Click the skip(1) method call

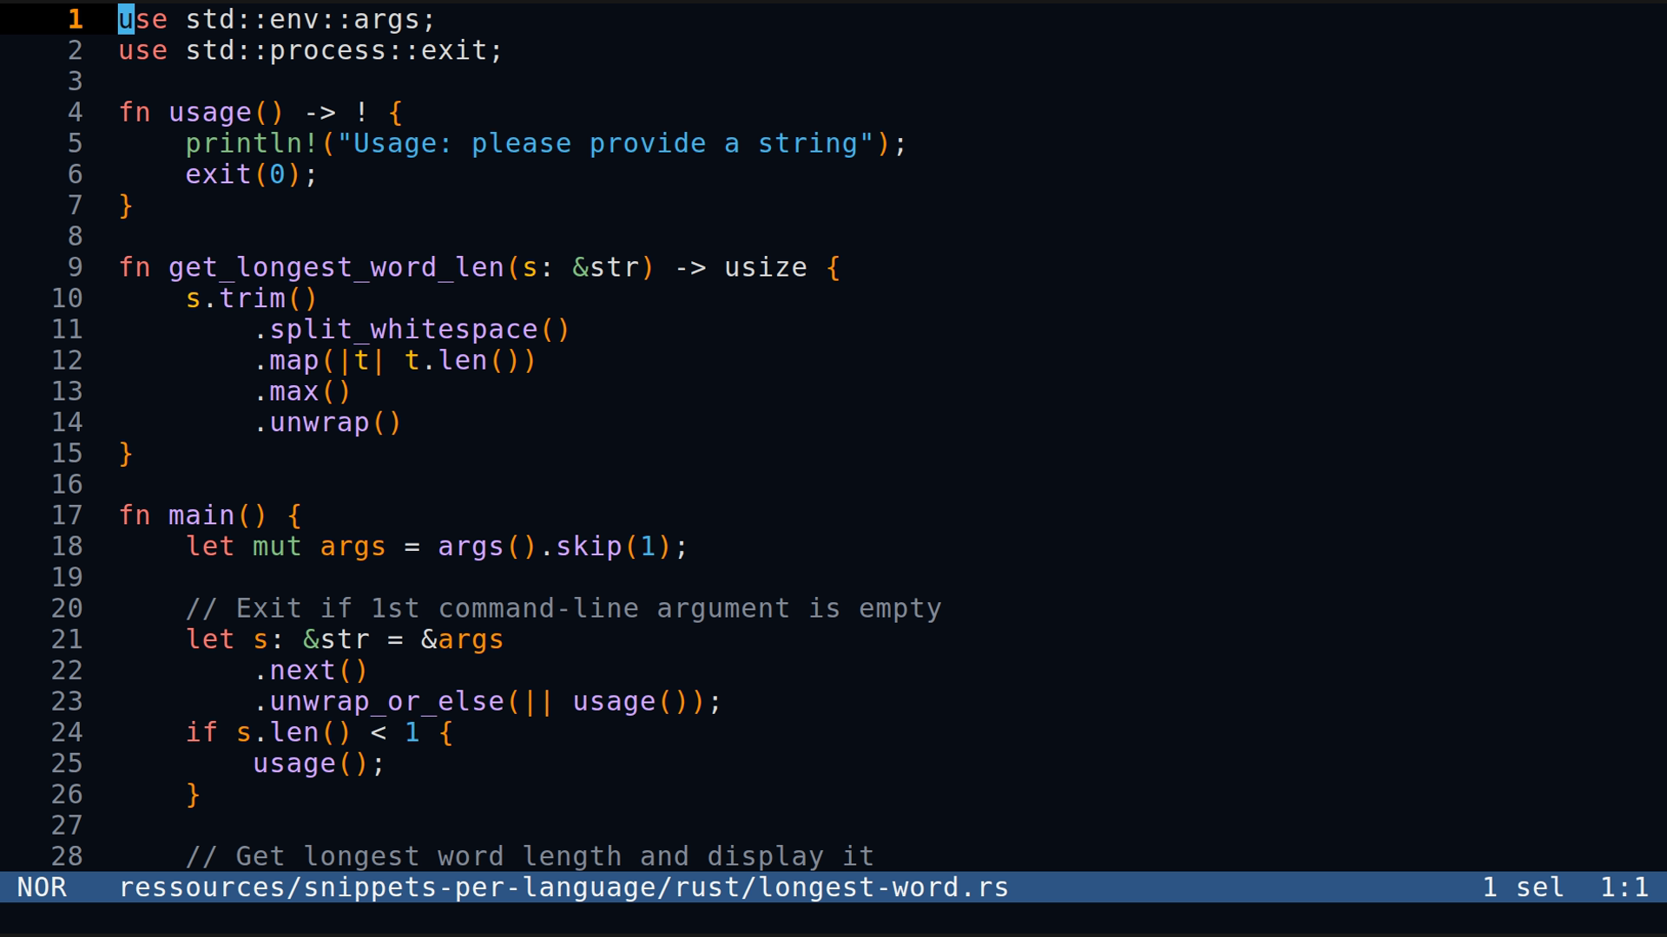[x=613, y=547]
